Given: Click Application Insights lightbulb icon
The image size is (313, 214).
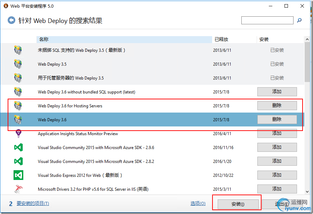Looking at the screenshot, I should (x=18, y=133).
